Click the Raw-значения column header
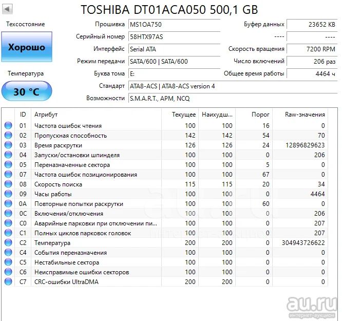This screenshot has height=321, width=342. tap(305, 115)
